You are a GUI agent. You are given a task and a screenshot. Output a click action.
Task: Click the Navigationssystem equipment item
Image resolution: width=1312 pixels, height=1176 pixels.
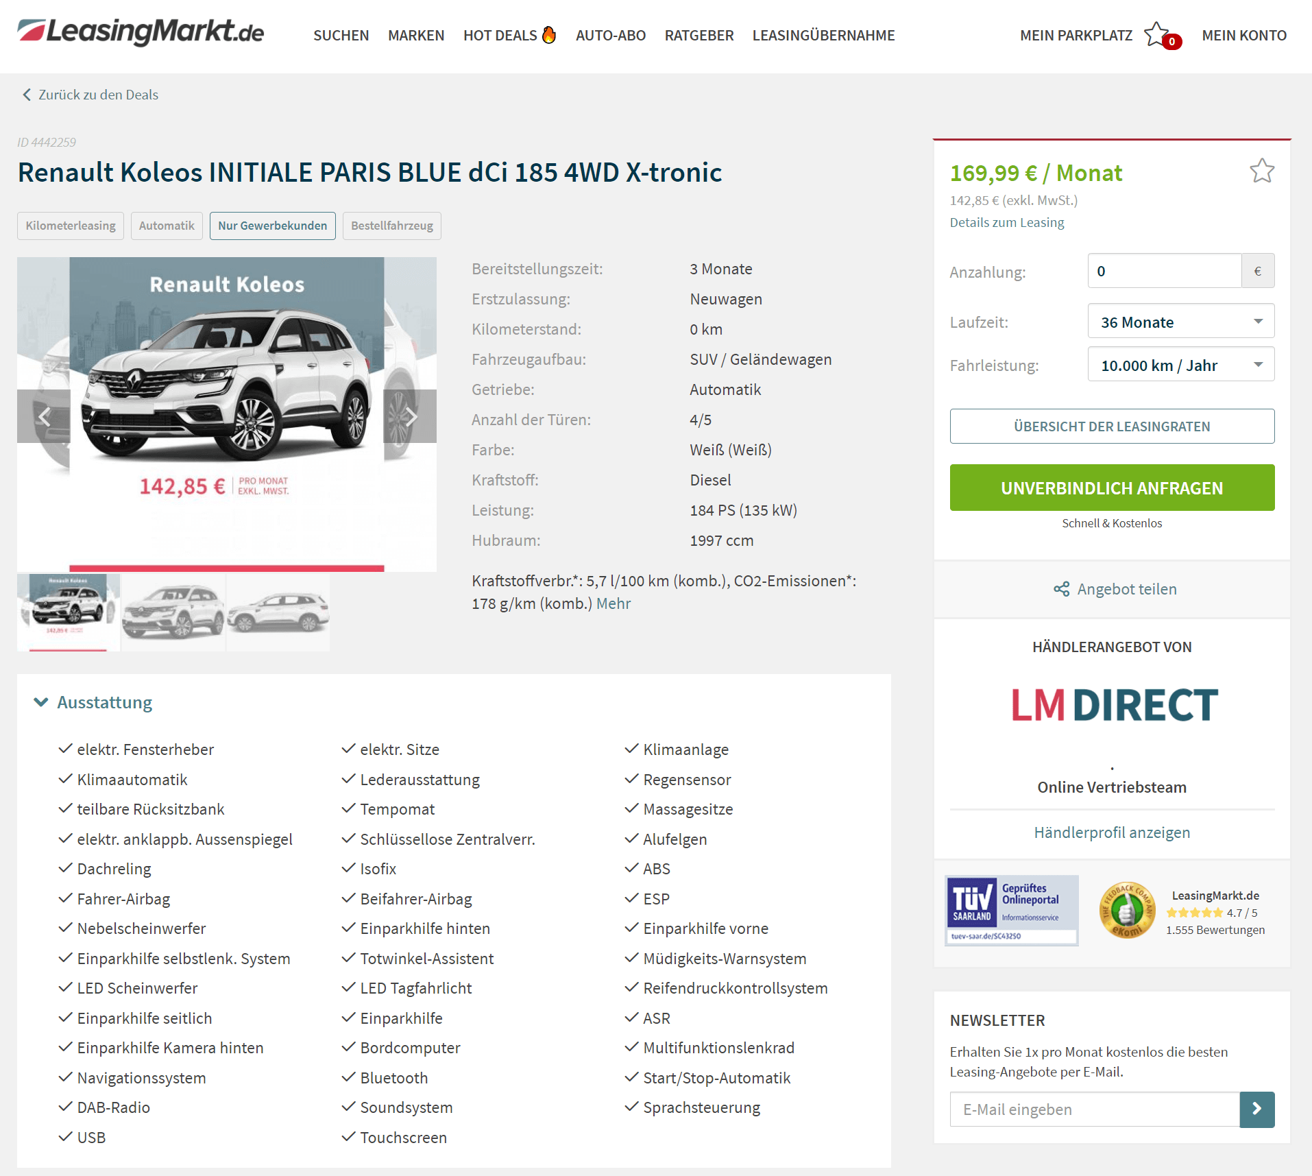coord(141,1078)
